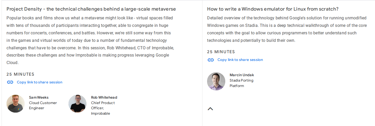Collapse the session details with the up chevron

[210, 109]
